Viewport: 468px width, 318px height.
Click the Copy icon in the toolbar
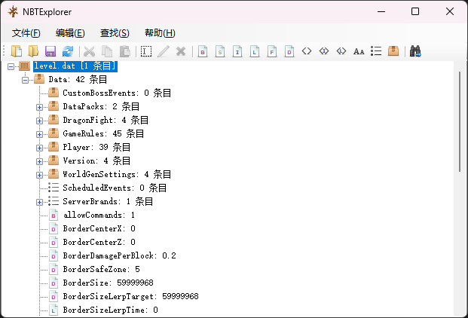coord(107,51)
